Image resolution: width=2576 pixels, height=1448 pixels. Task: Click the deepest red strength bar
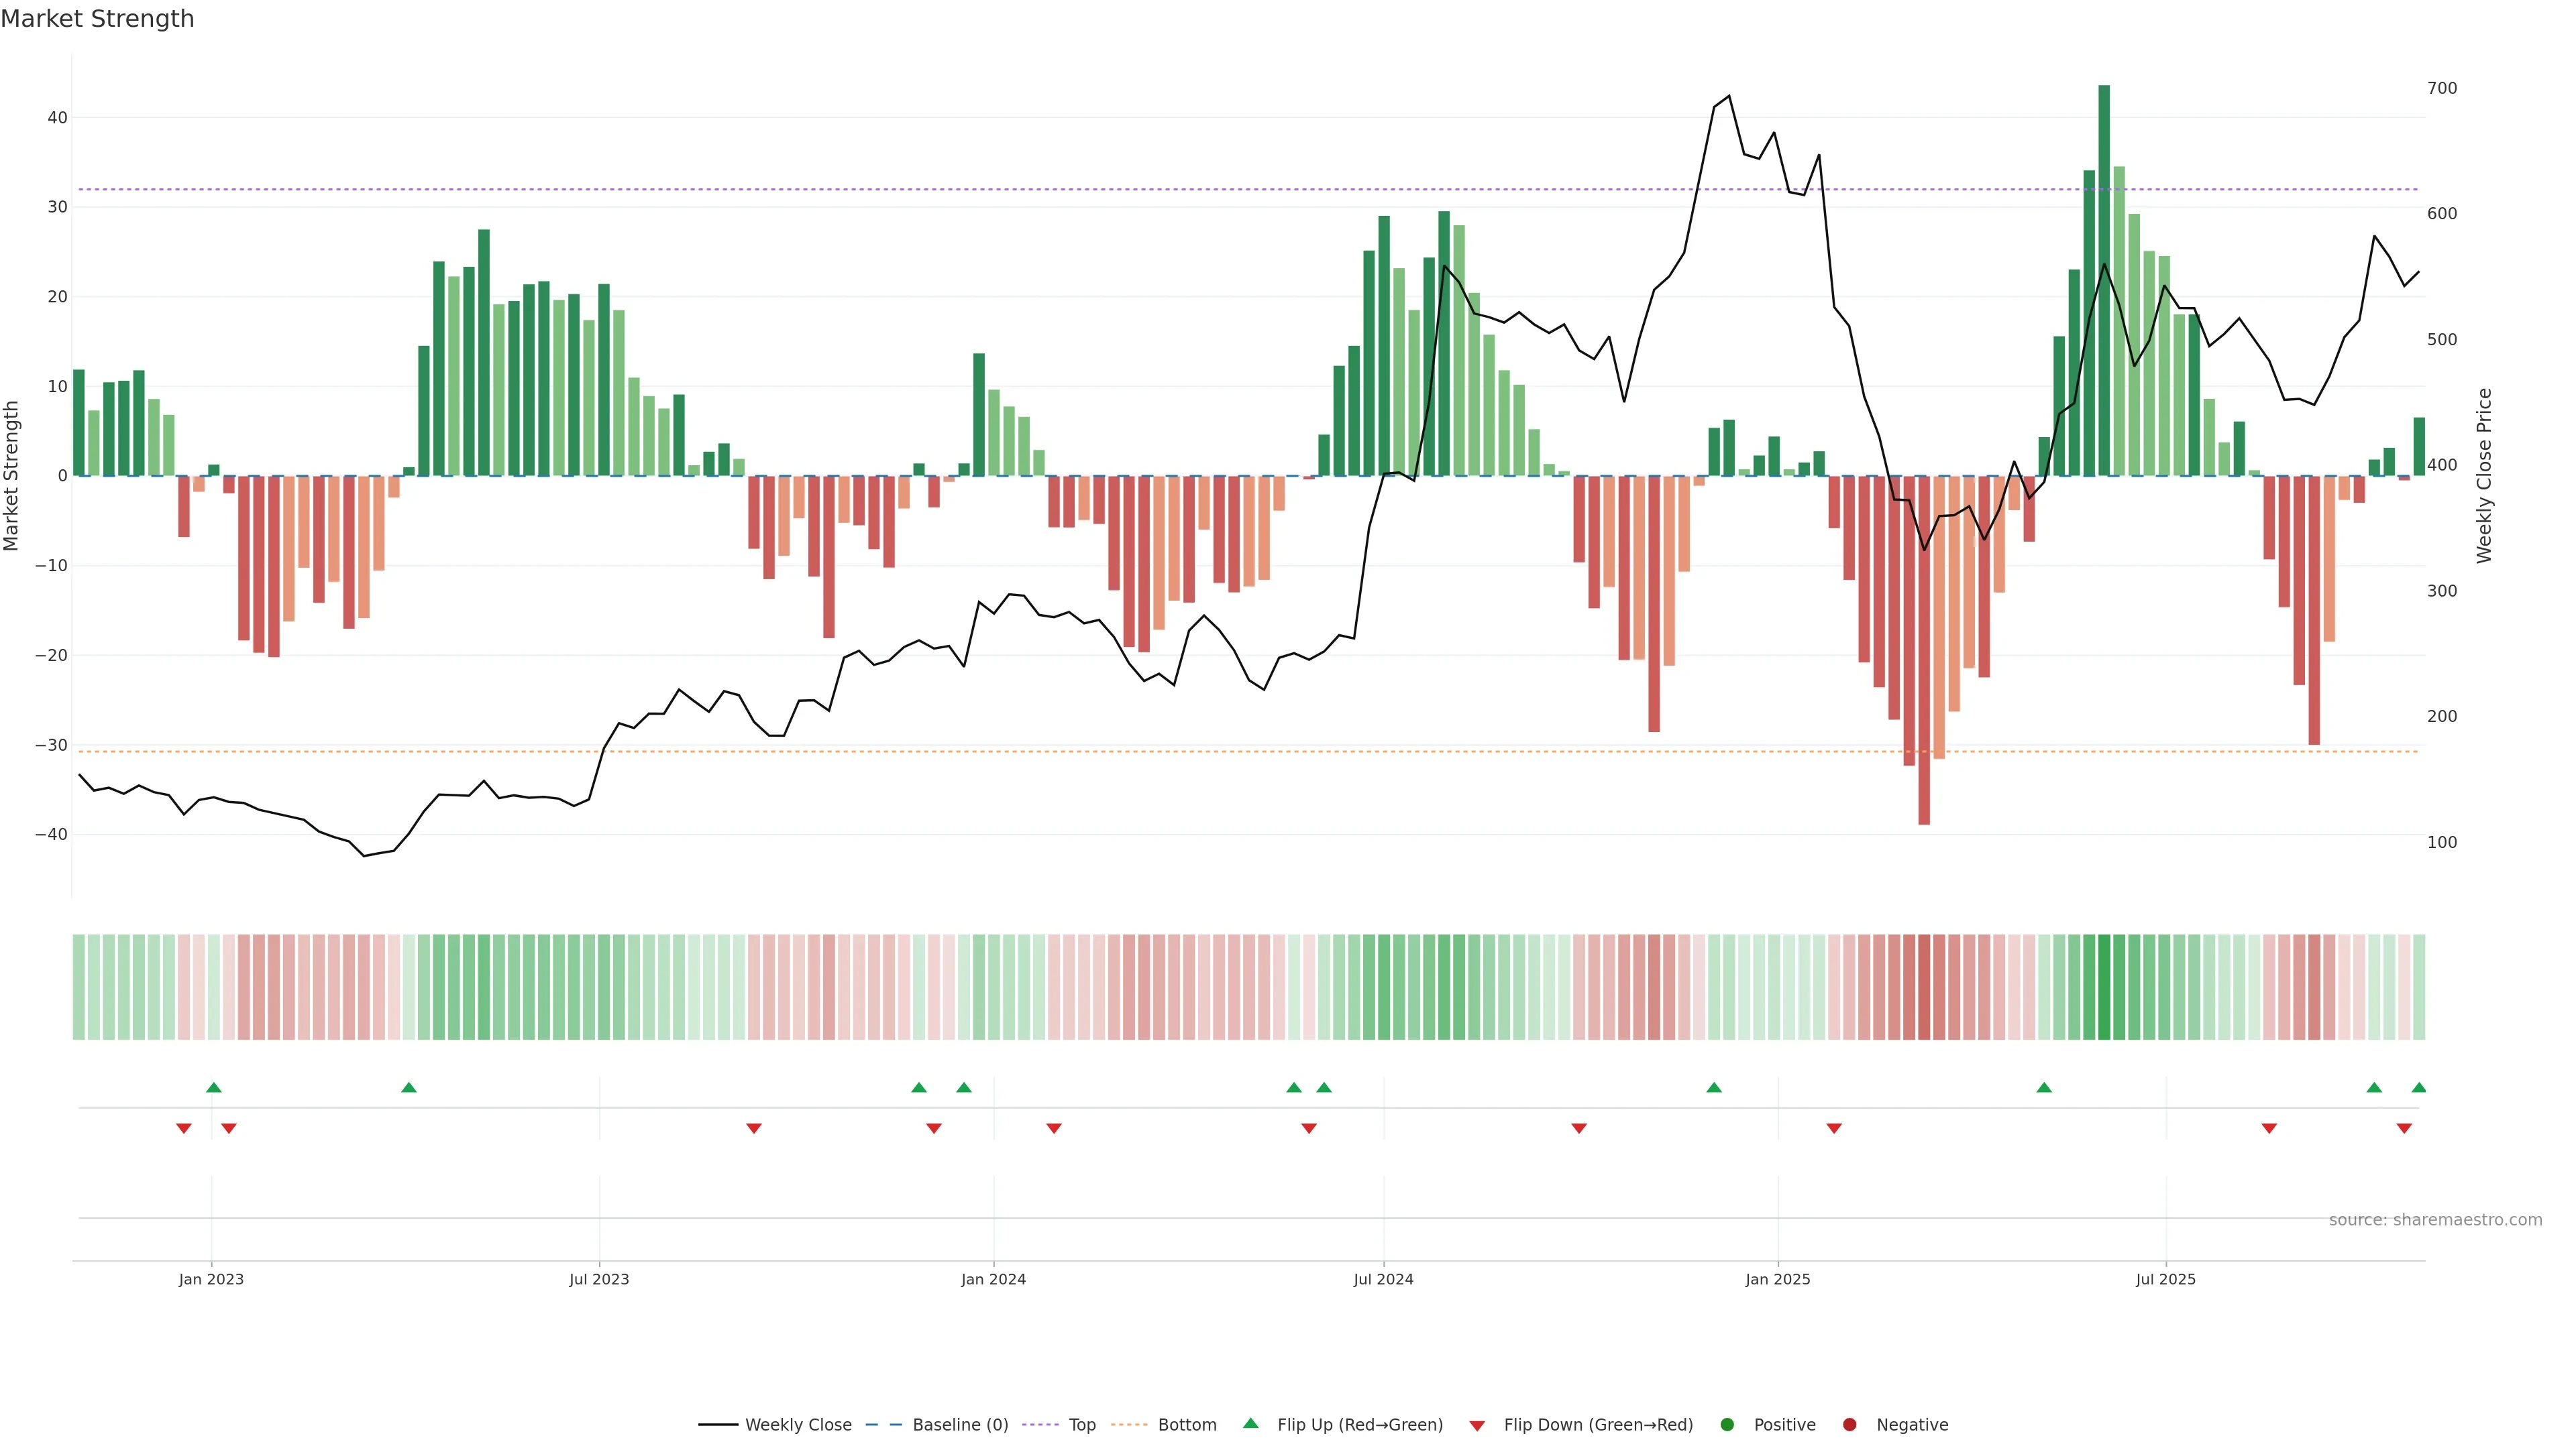click(1924, 650)
